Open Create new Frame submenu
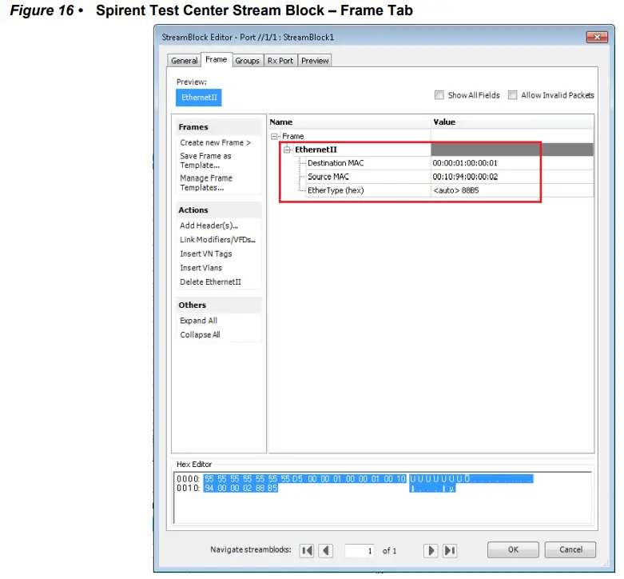The width and height of the screenshot is (624, 579). pos(215,142)
